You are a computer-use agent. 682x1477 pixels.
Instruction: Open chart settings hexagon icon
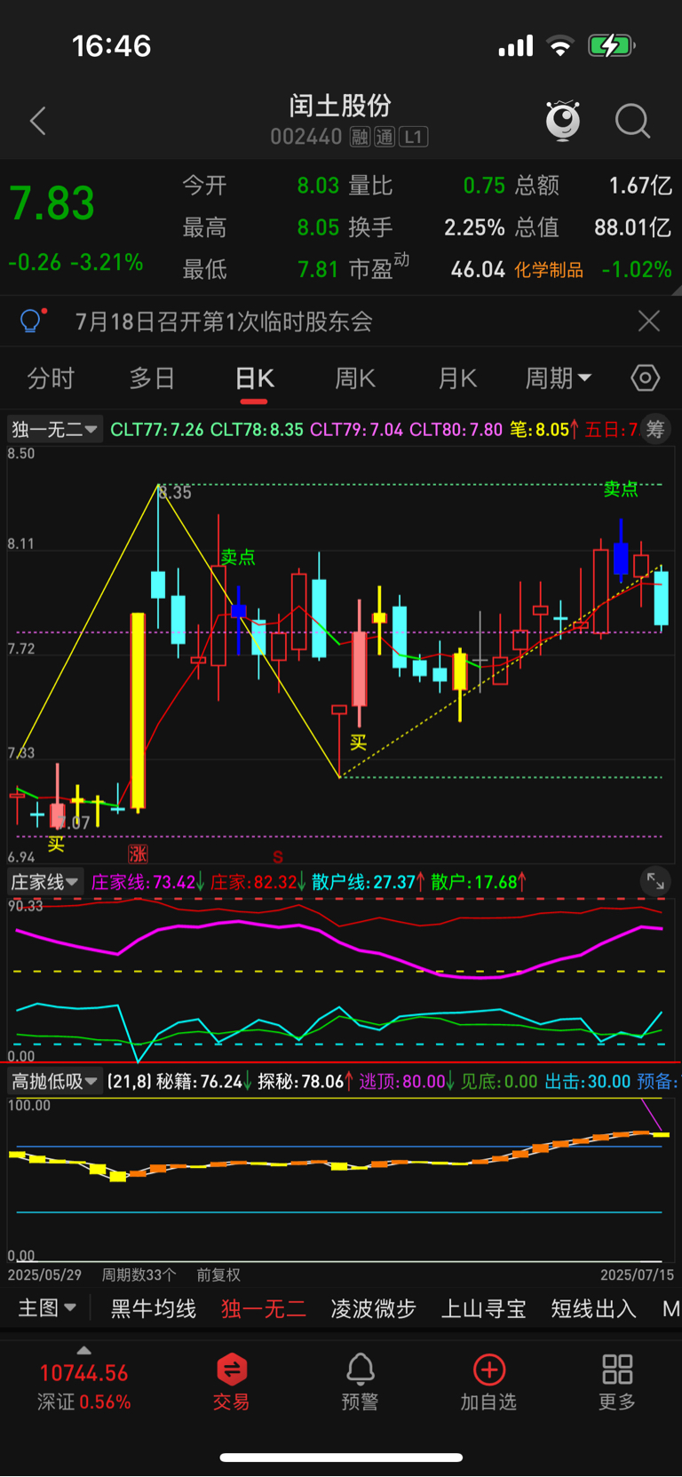tap(646, 378)
